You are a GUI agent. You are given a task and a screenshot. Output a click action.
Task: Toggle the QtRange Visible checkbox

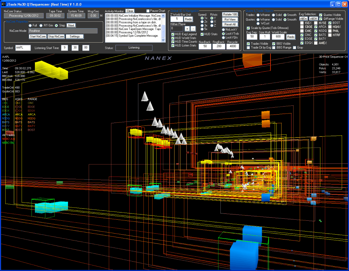pos(321,19)
